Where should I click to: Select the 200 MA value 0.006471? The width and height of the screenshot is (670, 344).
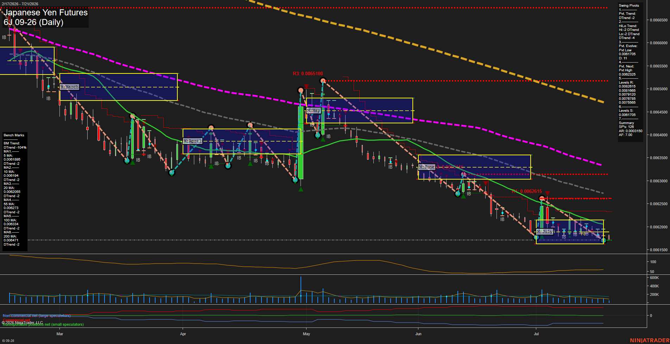(11, 240)
